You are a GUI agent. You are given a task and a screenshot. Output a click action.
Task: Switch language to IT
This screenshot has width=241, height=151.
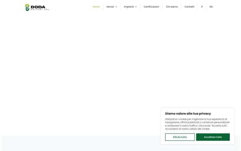[202, 7]
